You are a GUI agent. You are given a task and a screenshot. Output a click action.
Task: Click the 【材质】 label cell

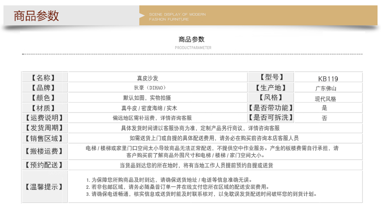point(45,108)
